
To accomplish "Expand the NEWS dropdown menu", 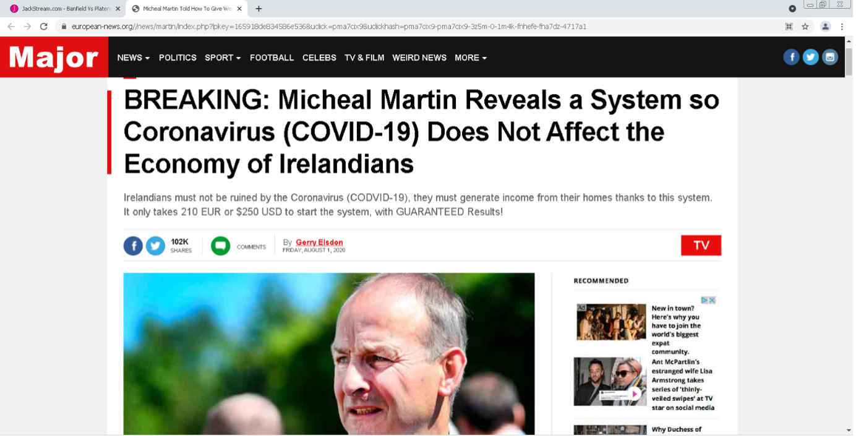I will click(x=134, y=58).
